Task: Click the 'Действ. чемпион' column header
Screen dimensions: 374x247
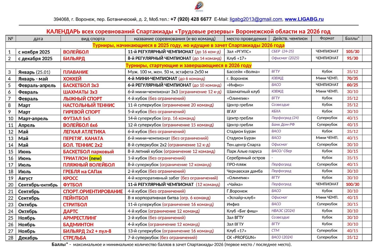Action: click(x=290, y=39)
